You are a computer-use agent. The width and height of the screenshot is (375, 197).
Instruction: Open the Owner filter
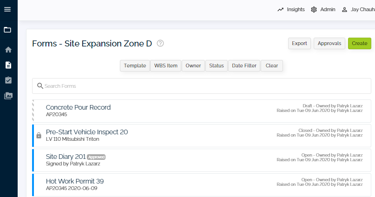tap(193, 66)
